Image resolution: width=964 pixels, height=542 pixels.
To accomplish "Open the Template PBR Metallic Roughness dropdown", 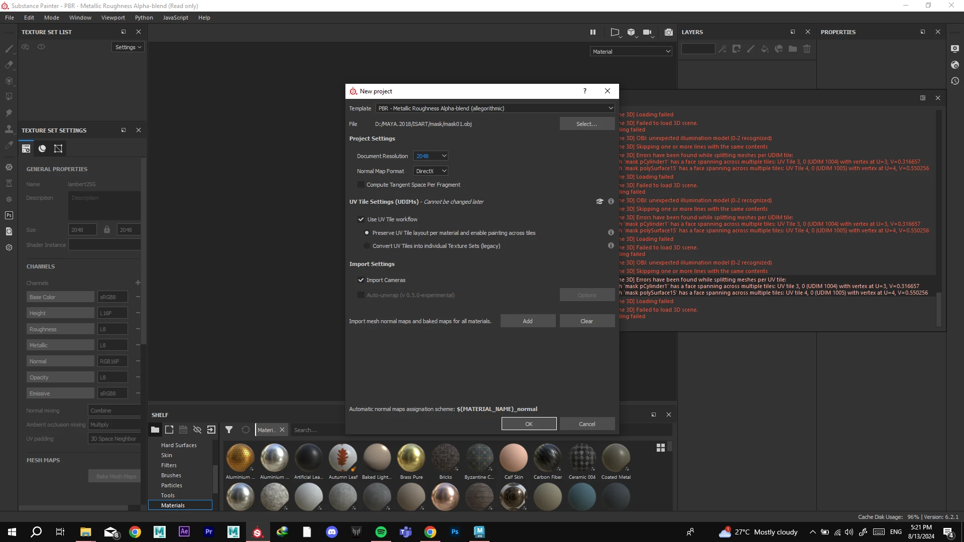I will coord(495,108).
